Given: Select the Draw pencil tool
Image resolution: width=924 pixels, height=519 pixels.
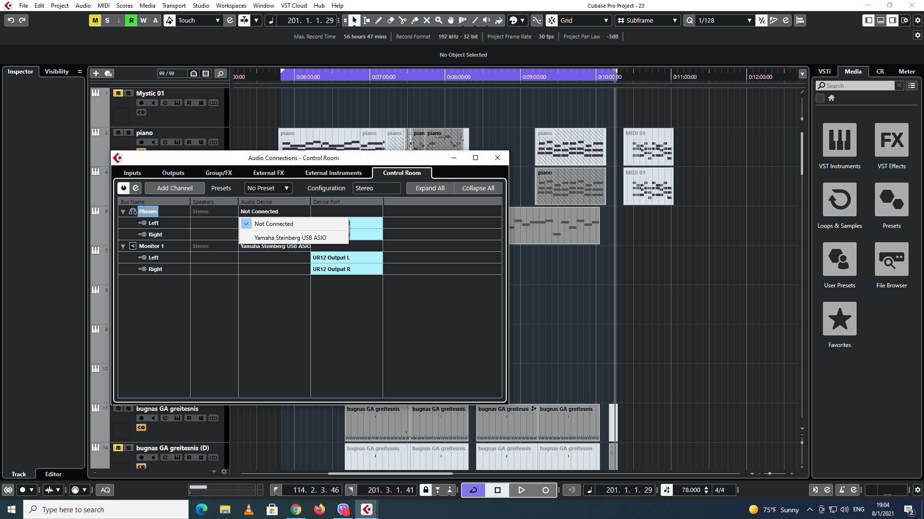Looking at the screenshot, I should [379, 20].
